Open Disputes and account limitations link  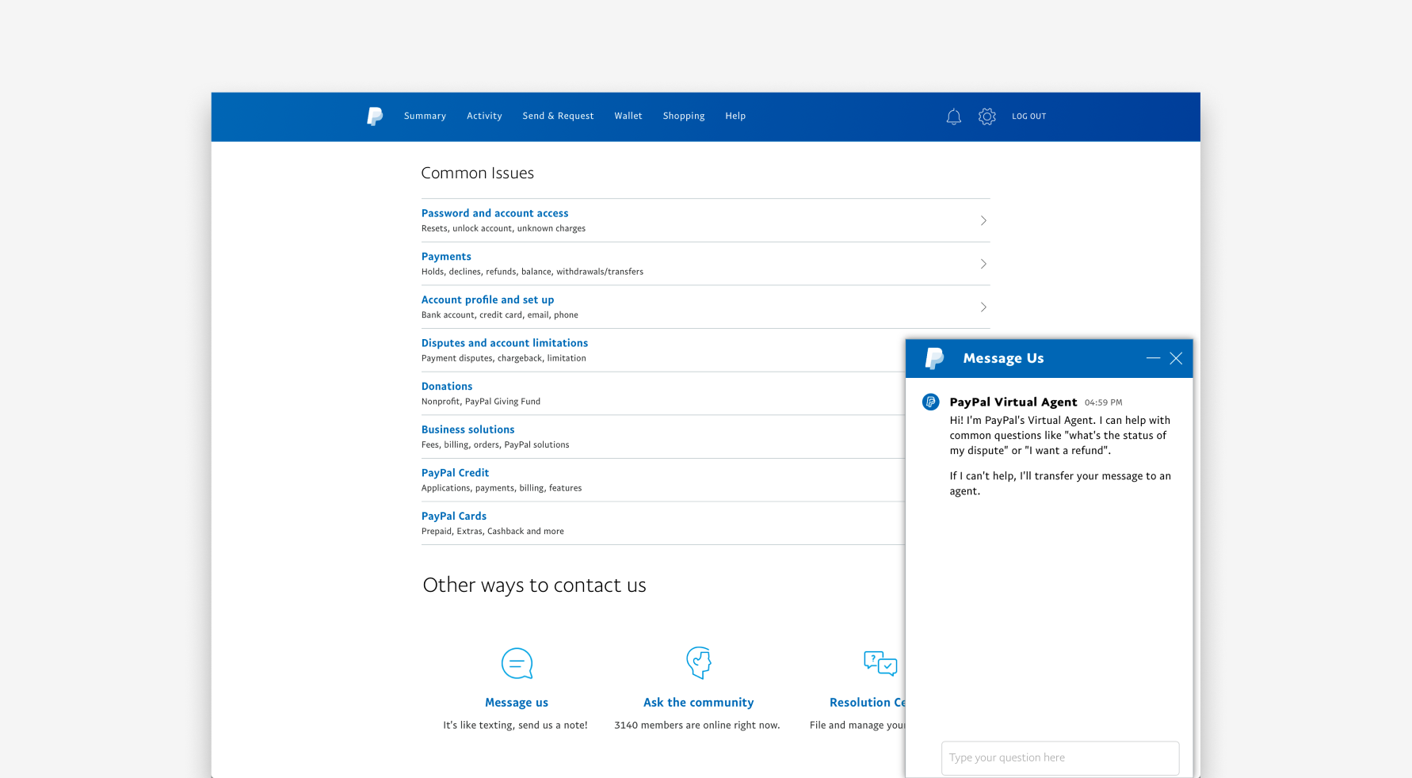(x=504, y=343)
